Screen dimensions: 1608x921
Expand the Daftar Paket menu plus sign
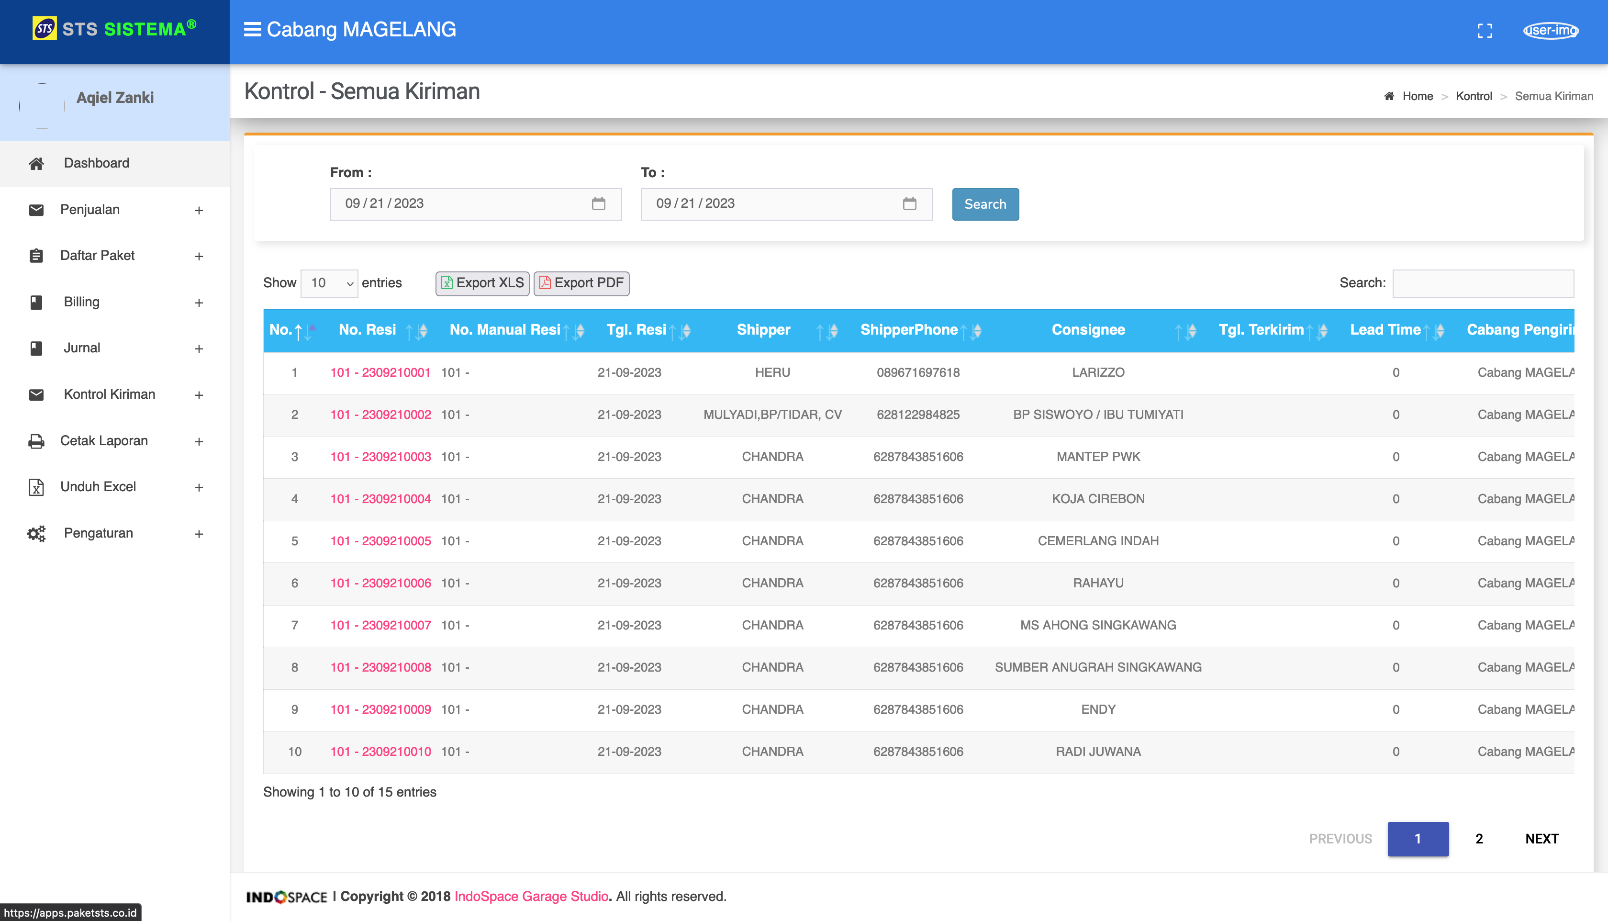coord(199,256)
